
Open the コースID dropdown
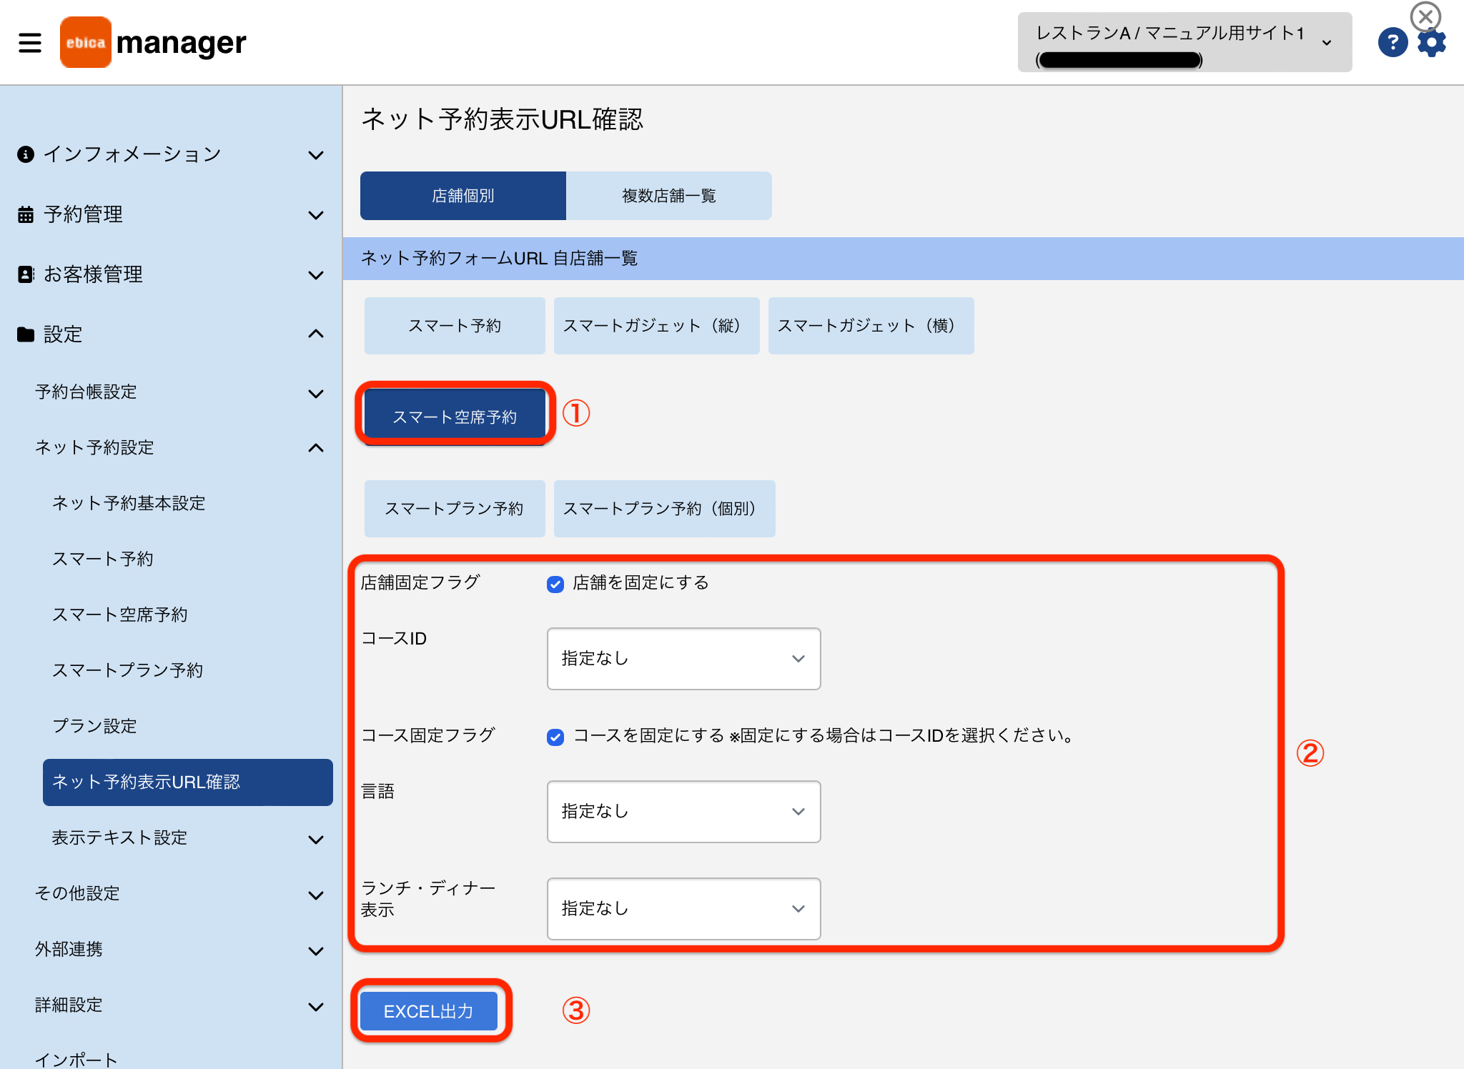[683, 659]
